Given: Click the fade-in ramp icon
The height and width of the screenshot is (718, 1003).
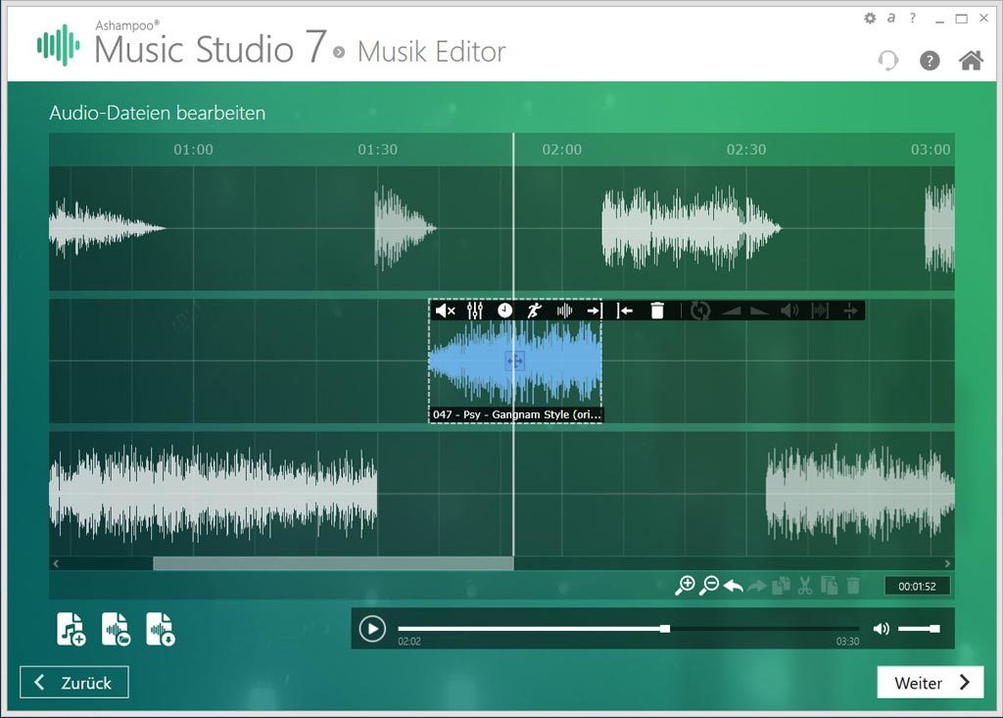Looking at the screenshot, I should 731,311.
